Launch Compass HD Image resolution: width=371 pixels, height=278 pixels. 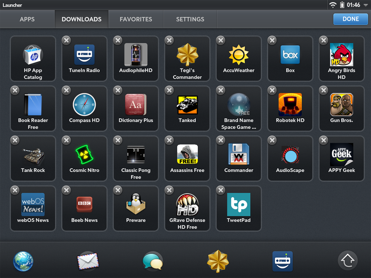tap(85, 108)
